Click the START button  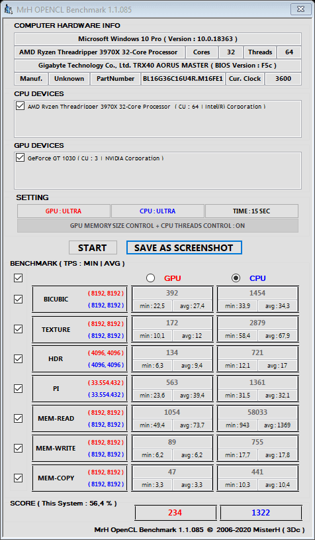click(x=93, y=248)
